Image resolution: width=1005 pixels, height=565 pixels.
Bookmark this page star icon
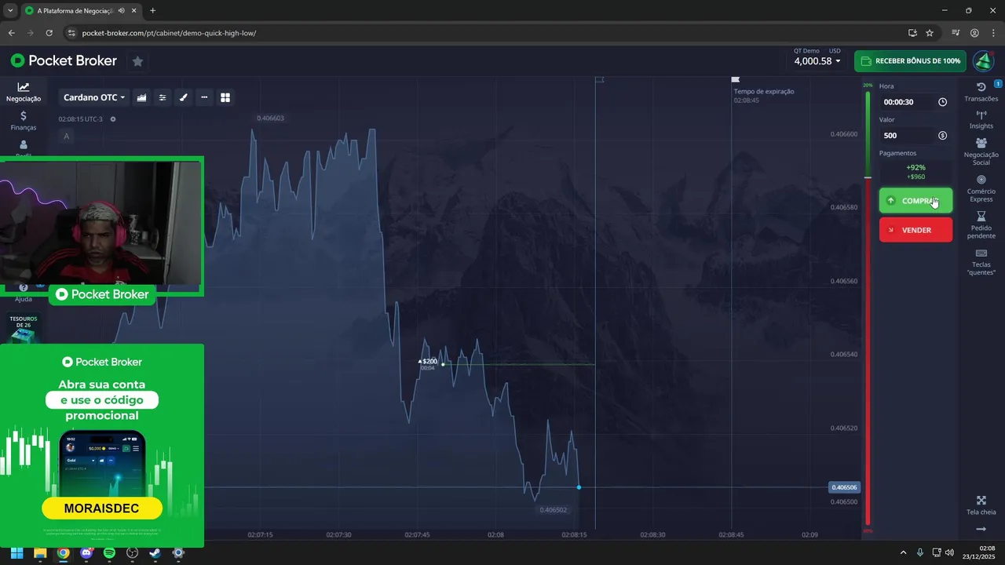pyautogui.click(x=930, y=33)
